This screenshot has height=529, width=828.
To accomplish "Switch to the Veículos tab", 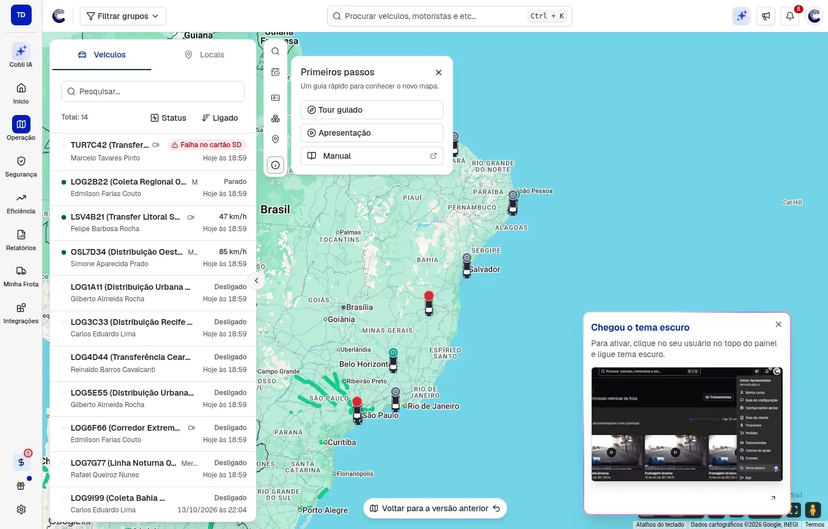I will coord(102,55).
